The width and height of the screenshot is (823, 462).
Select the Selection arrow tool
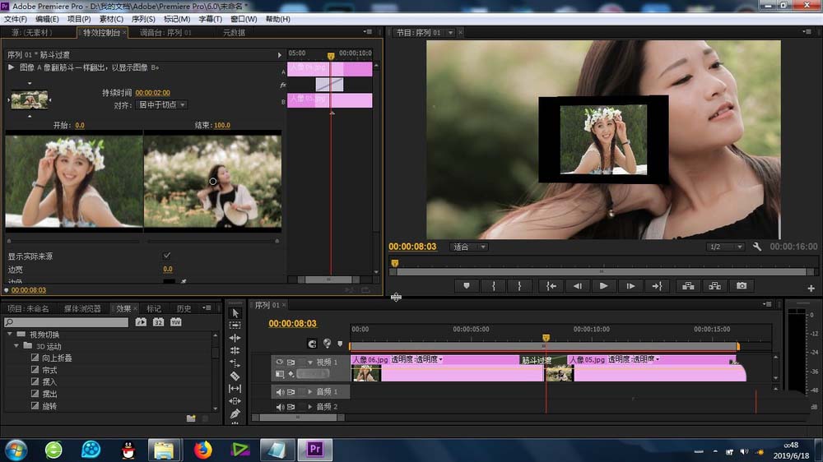[x=235, y=313]
